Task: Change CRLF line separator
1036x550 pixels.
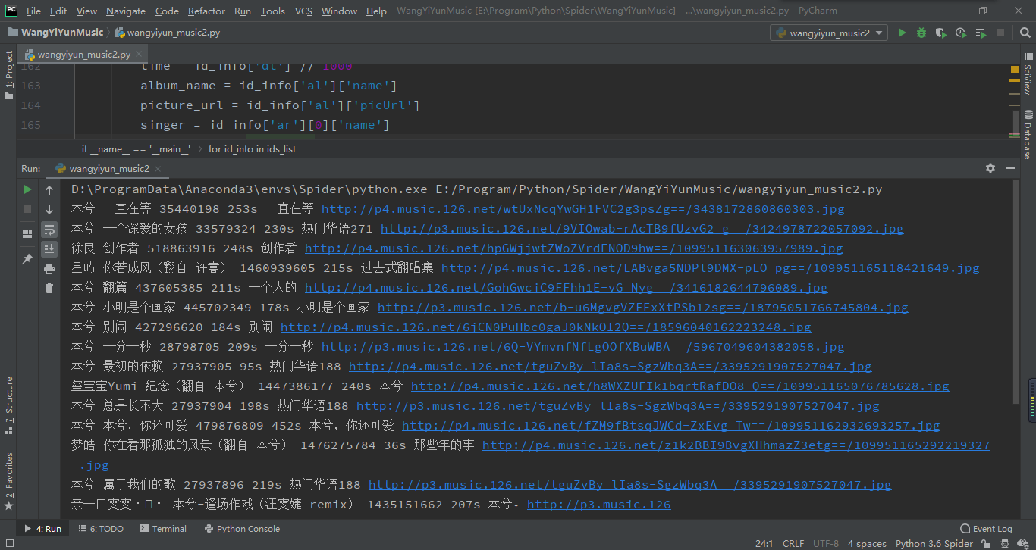Action: click(x=793, y=543)
